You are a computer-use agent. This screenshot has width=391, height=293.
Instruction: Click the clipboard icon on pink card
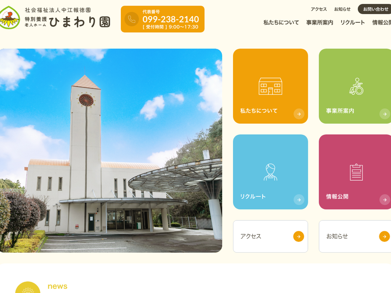click(x=356, y=172)
